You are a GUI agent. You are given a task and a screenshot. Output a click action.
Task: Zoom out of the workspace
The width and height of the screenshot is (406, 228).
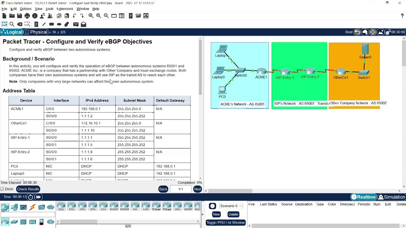coord(106,16)
